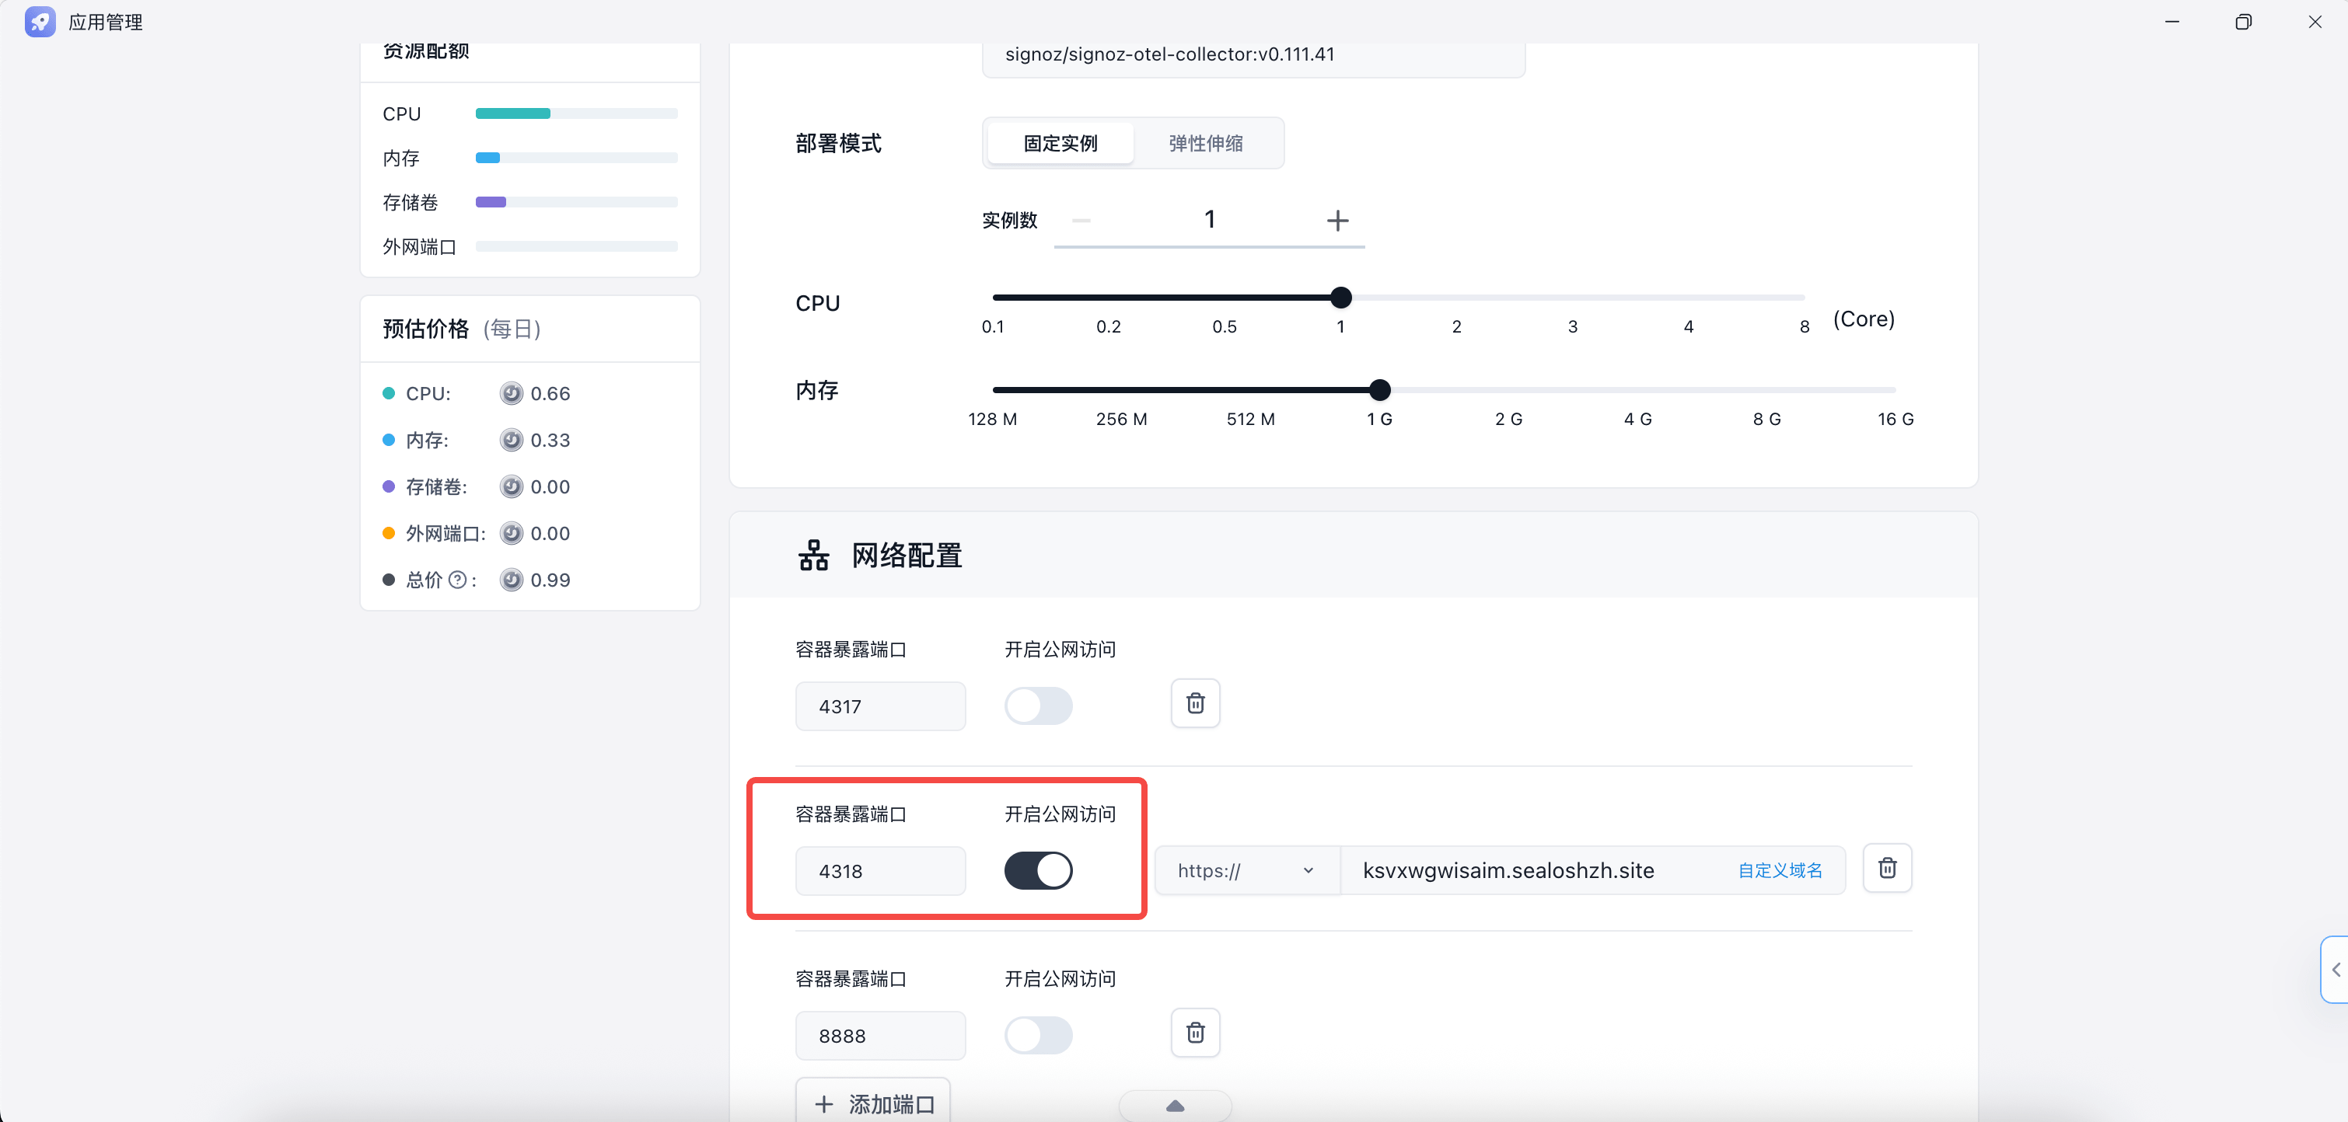Increase instance count with plus icon
This screenshot has width=2348, height=1122.
(1337, 221)
